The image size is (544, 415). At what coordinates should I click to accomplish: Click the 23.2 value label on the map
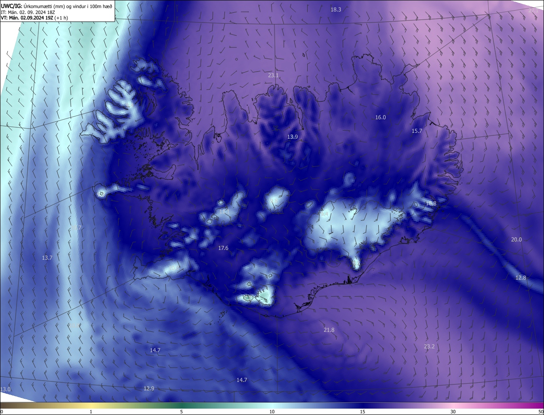pos(429,346)
